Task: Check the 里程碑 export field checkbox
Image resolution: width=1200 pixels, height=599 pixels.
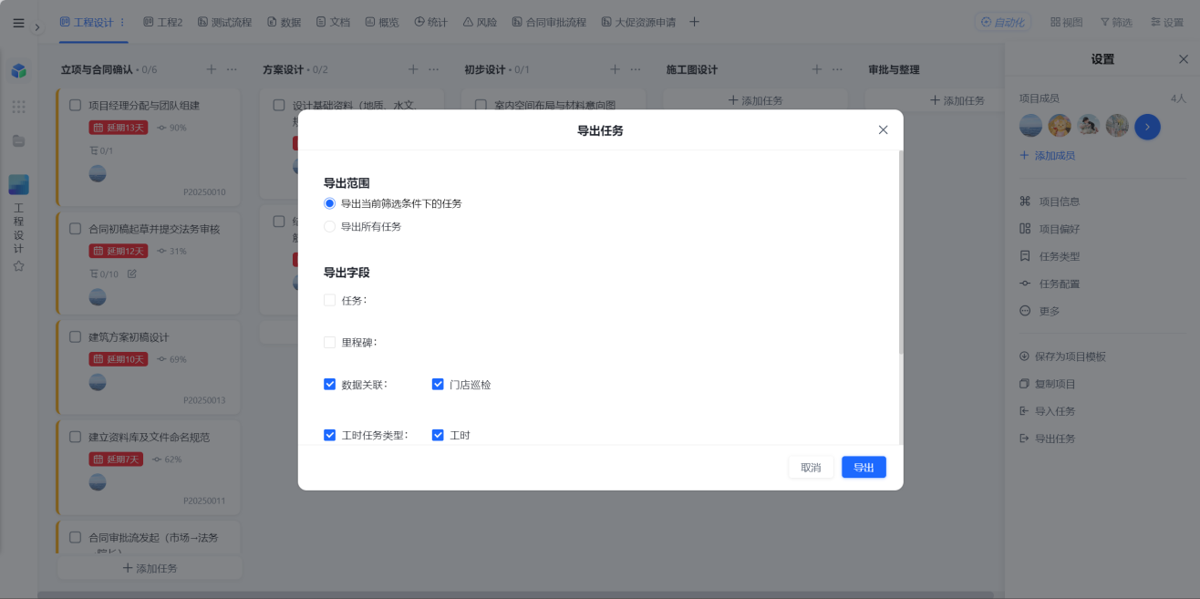Action: (x=330, y=342)
